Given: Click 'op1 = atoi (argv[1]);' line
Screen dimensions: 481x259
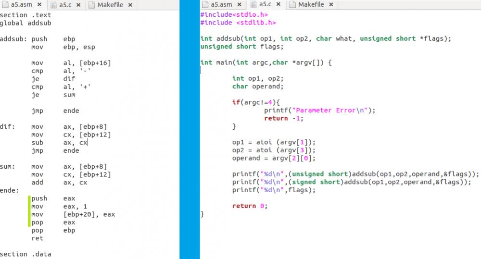Looking at the screenshot, I should click(x=274, y=142).
